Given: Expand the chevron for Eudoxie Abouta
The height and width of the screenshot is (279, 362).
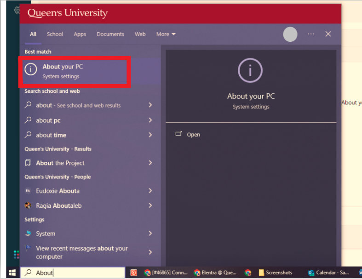Looking at the screenshot, I should coord(150,191).
